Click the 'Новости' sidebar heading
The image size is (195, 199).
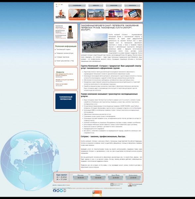tap(60, 72)
